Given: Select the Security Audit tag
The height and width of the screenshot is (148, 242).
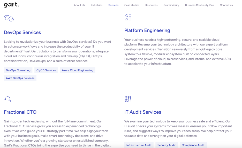Looking at the screenshot, I should [167, 145].
